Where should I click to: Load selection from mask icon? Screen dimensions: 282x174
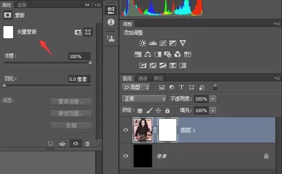coord(50,144)
